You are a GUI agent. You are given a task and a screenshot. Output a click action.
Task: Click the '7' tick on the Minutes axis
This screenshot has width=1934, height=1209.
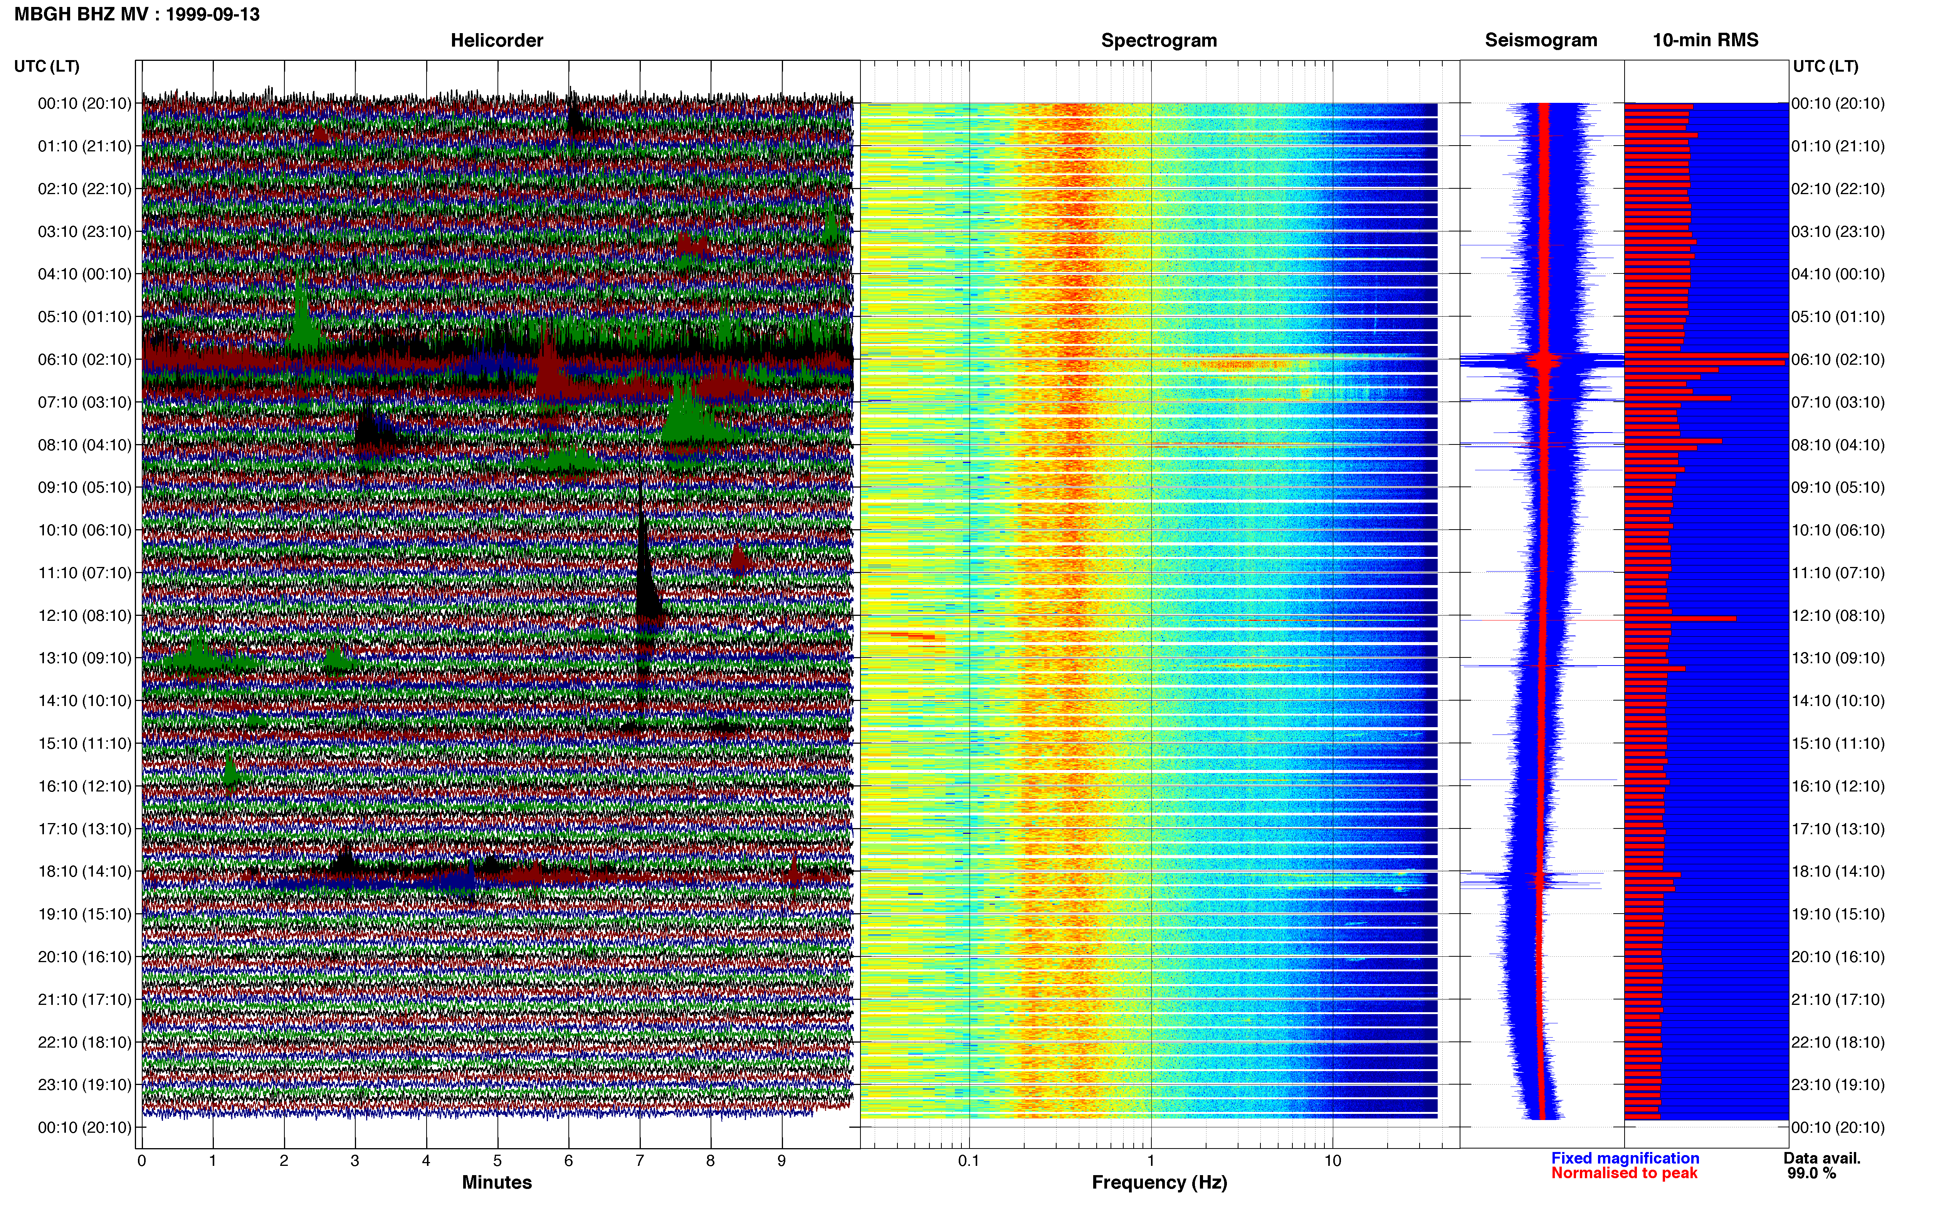point(640,1161)
